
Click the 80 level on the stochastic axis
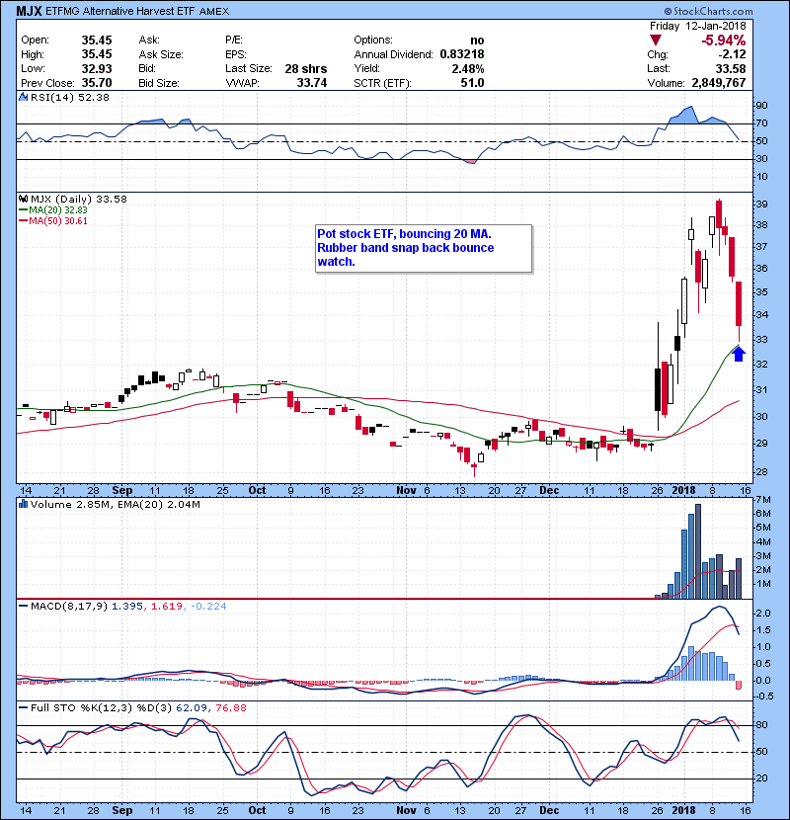click(x=761, y=725)
